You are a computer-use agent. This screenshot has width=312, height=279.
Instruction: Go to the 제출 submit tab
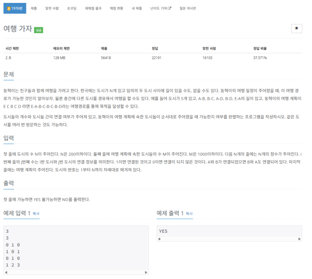pyautogui.click(x=34, y=8)
